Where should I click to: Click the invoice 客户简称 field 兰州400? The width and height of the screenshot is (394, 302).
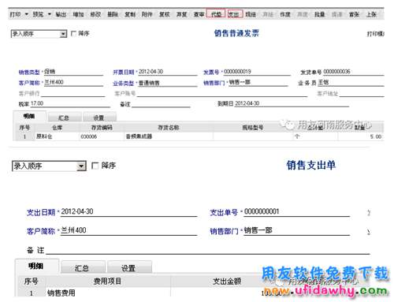[73, 82]
